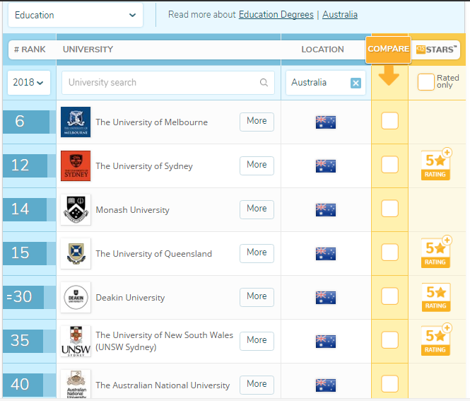This screenshot has width=470, height=401.
Task: Click the Monash University crest logo
Action: (x=76, y=209)
